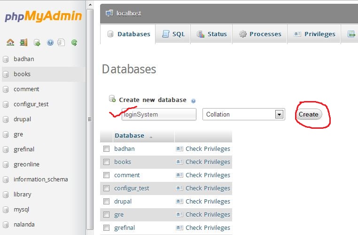This screenshot has height=235, width=358.
Task: Switch to the SQL tab
Action: click(x=173, y=34)
